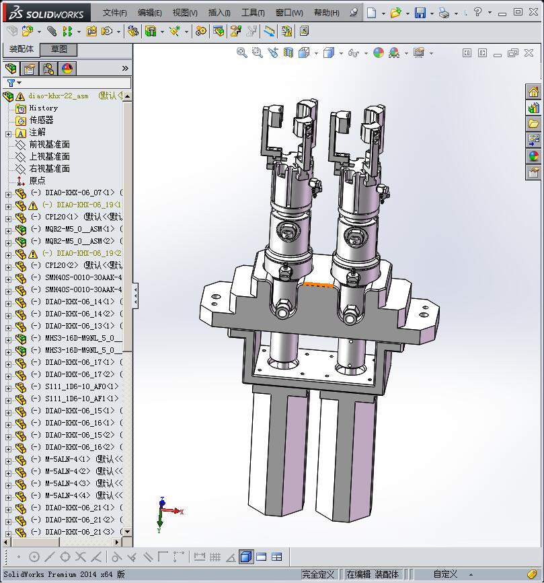This screenshot has height=583, width=544.
Task: Toggle the grid snap icon in bottom toolbar
Action: 215,557
